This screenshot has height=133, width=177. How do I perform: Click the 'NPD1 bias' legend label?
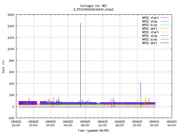click(150, 39)
